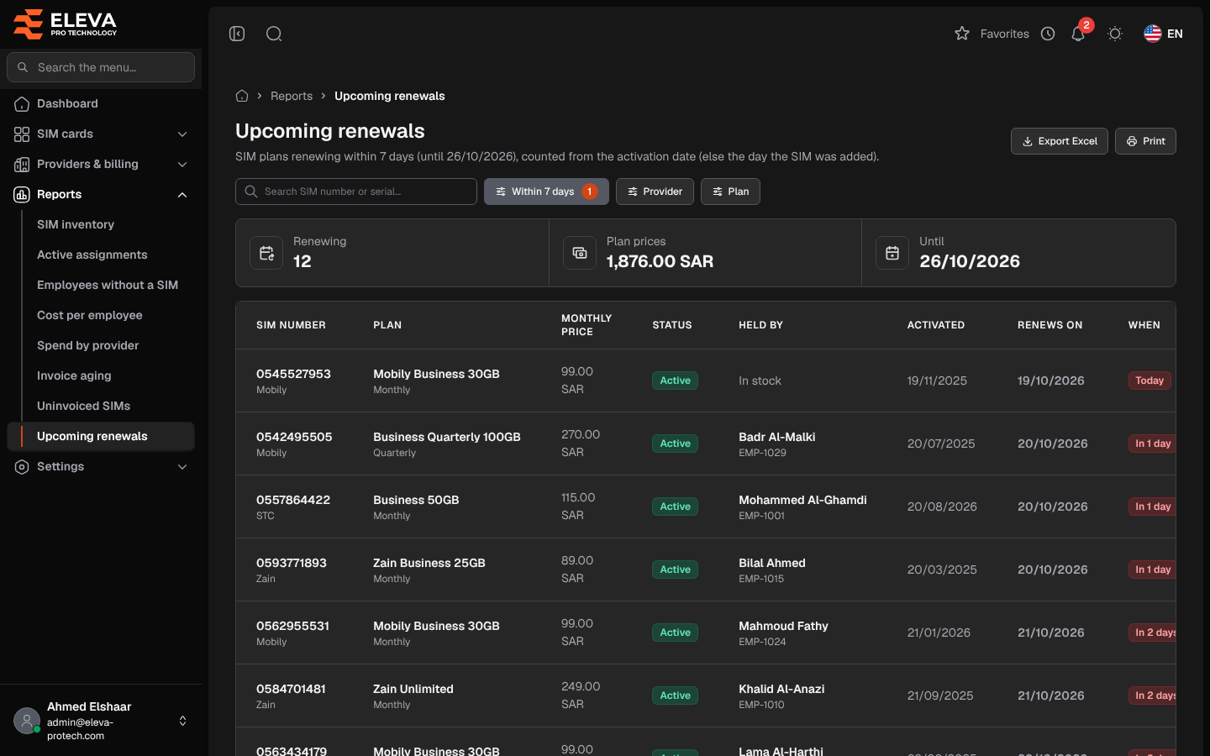Open notifications bell
Viewport: 1210px width, 756px height.
pos(1078,34)
